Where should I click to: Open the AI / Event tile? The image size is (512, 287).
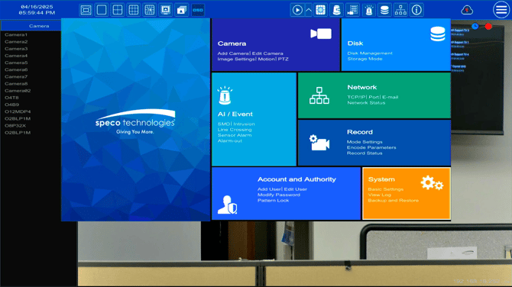pyautogui.click(x=254, y=119)
